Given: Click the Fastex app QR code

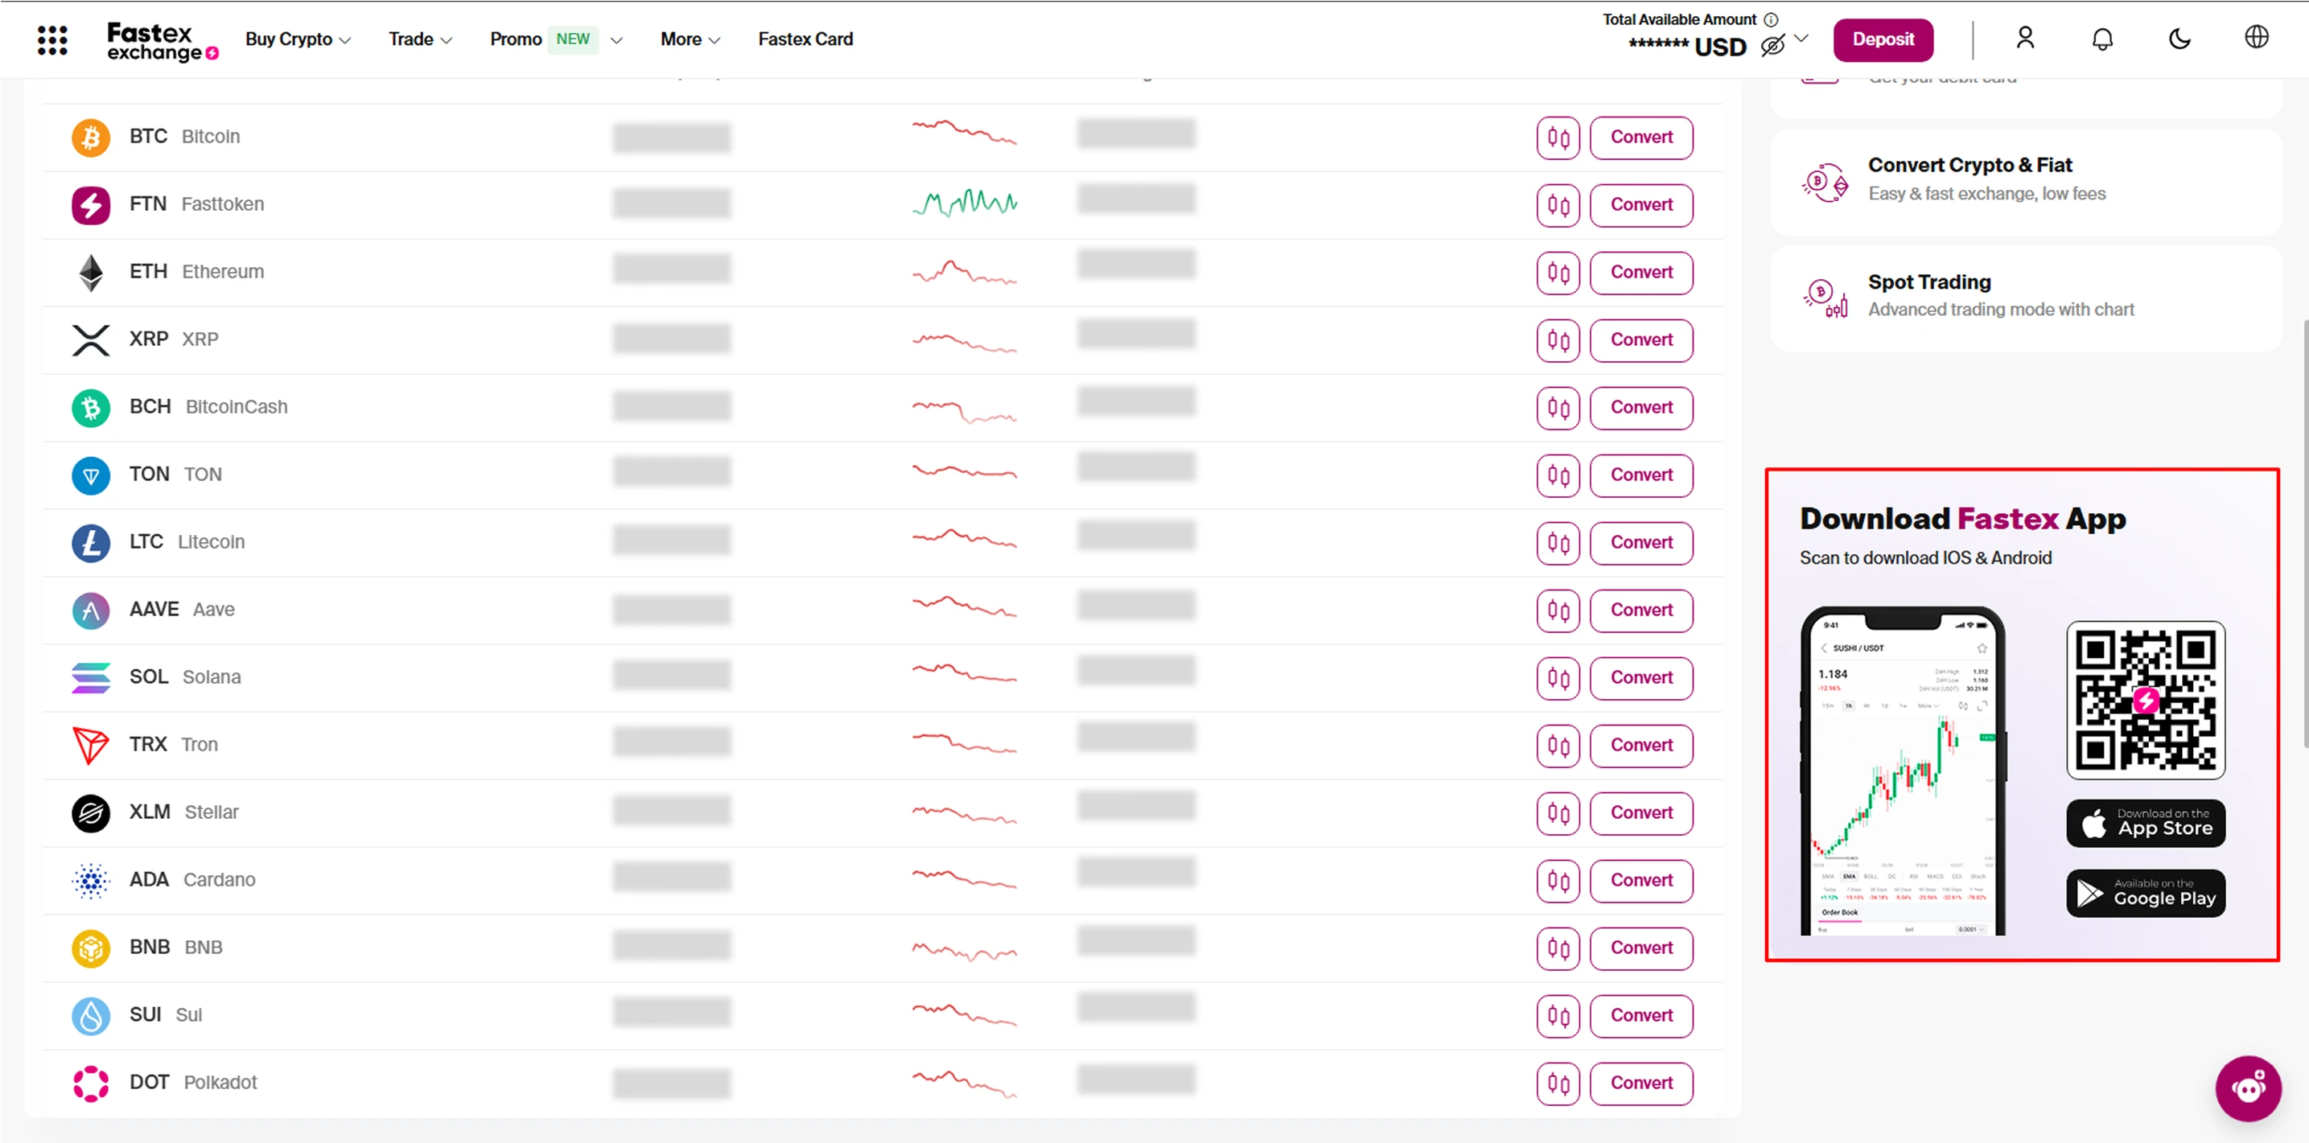Looking at the screenshot, I should coord(2145,700).
